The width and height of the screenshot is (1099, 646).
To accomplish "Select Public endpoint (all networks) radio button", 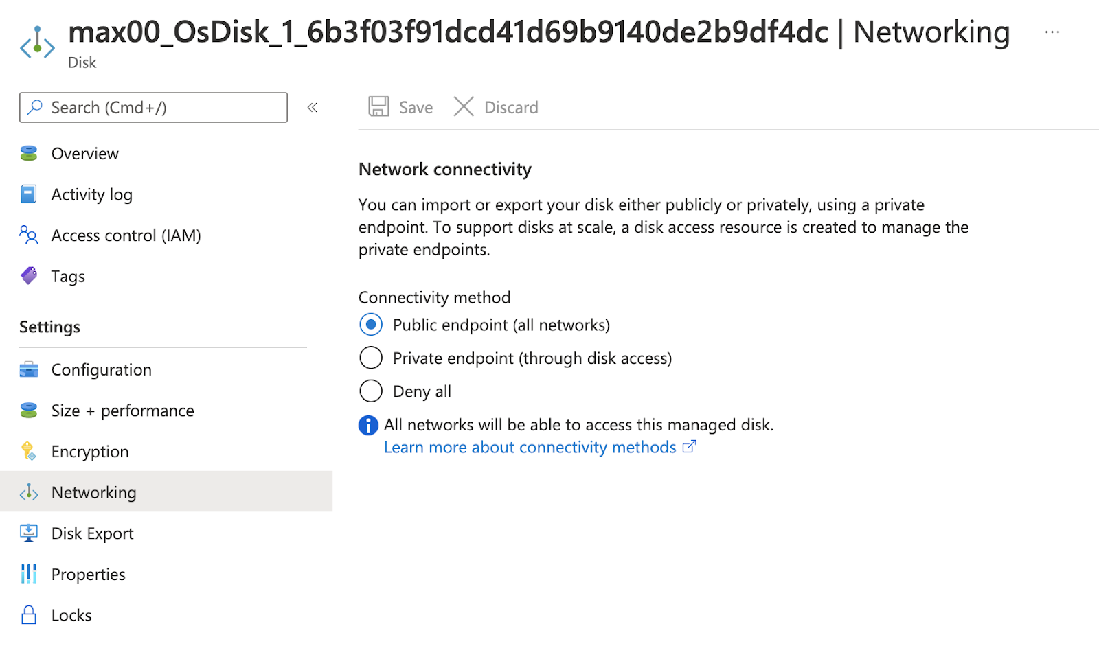I will point(371,325).
